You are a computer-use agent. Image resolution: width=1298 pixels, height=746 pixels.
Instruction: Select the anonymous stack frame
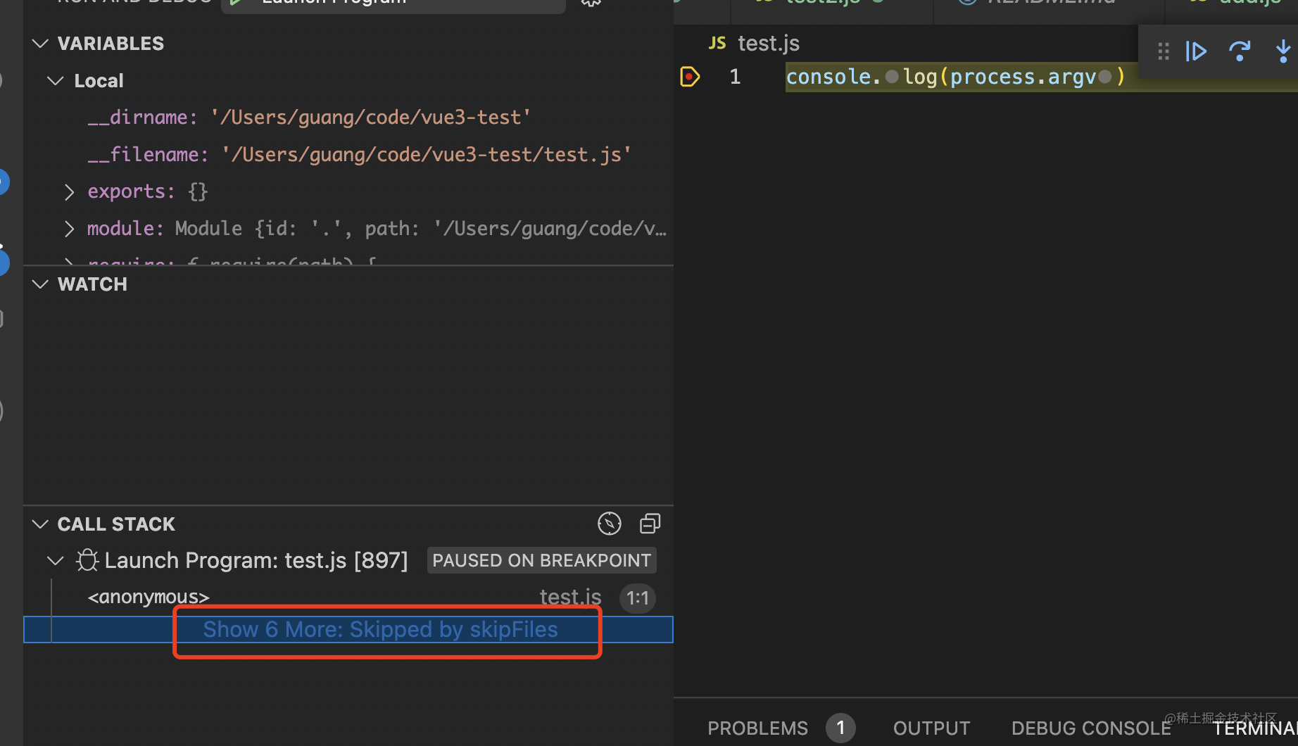149,598
